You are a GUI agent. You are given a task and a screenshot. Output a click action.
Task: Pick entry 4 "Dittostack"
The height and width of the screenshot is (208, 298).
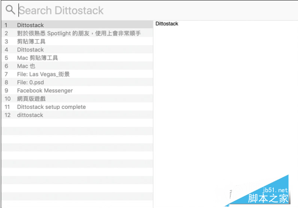[77, 50]
